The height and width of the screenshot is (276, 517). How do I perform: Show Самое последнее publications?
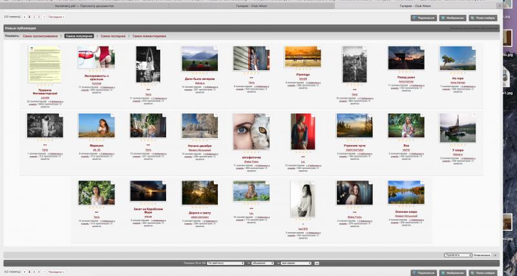(x=113, y=36)
